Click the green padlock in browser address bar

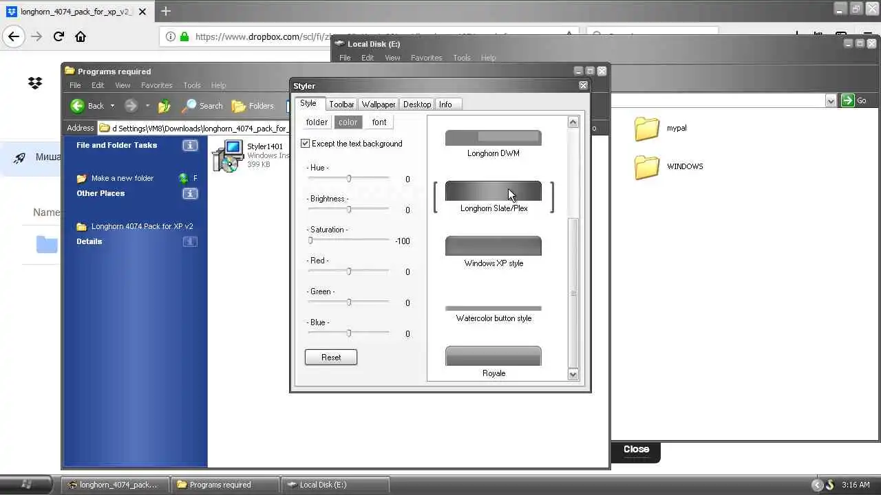184,37
